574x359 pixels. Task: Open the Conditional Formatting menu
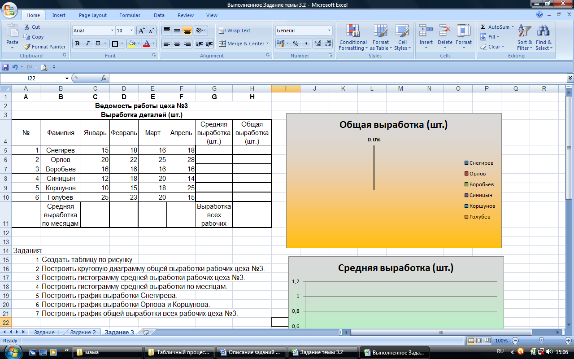point(353,37)
